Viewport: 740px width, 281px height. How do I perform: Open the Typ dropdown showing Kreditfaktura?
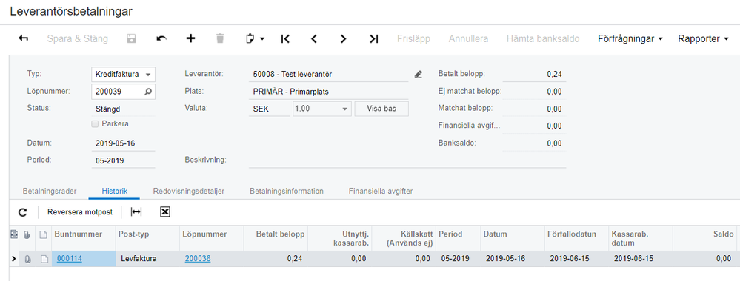coord(123,75)
